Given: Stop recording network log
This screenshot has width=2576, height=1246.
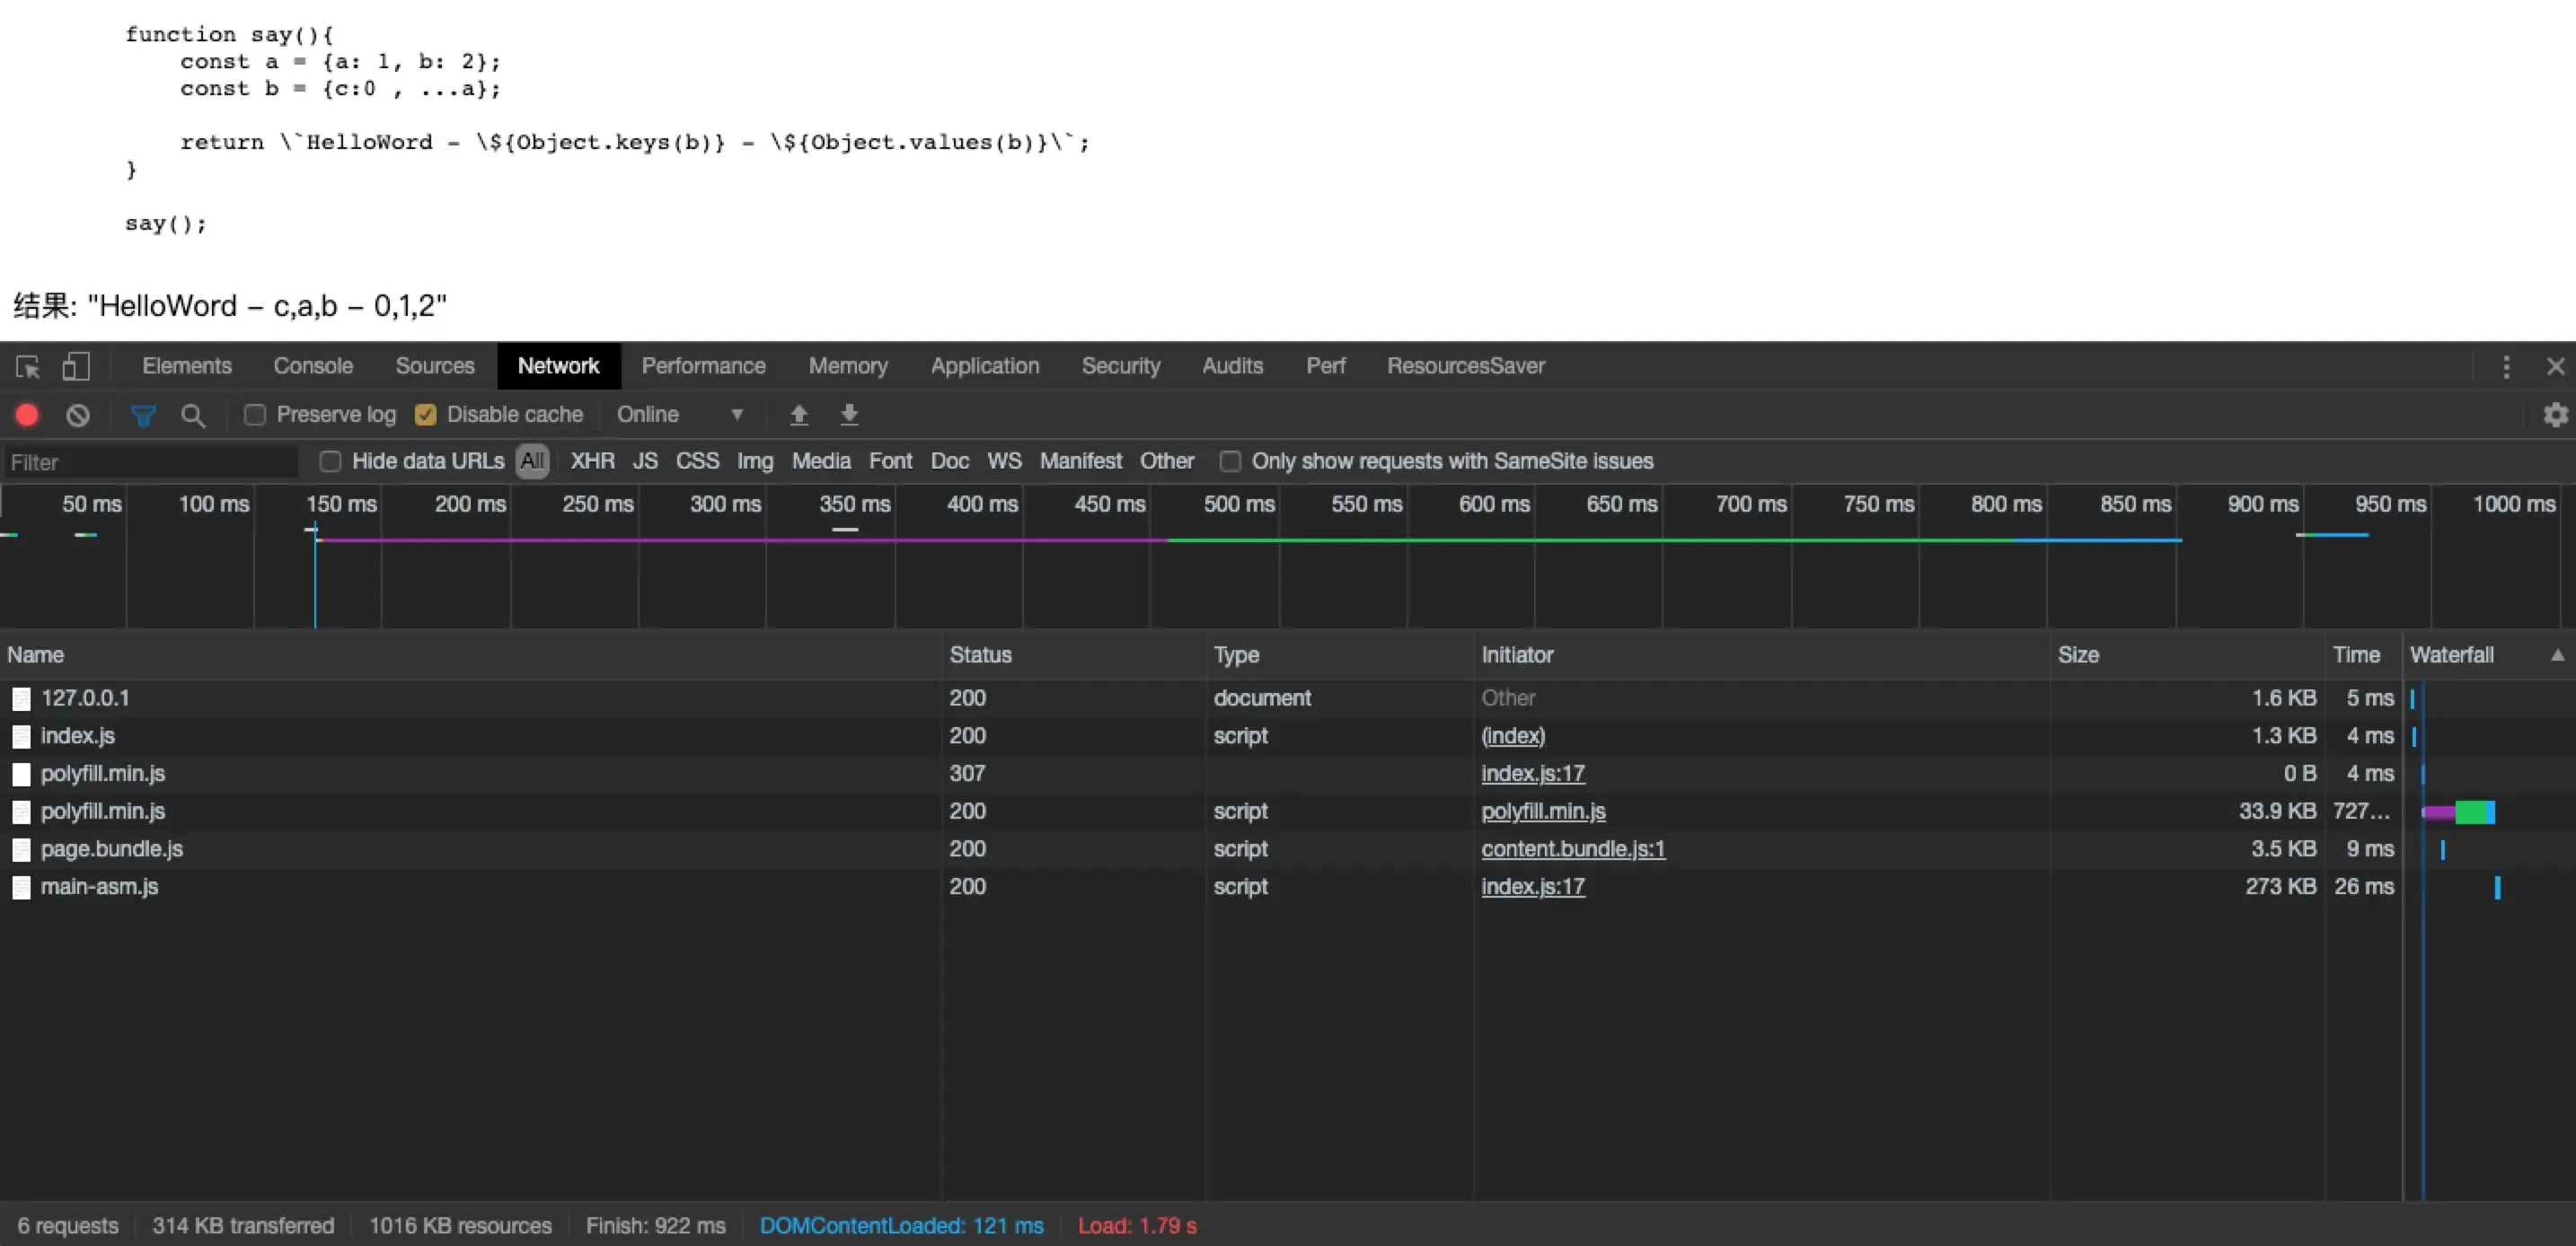Looking at the screenshot, I should click(x=27, y=415).
